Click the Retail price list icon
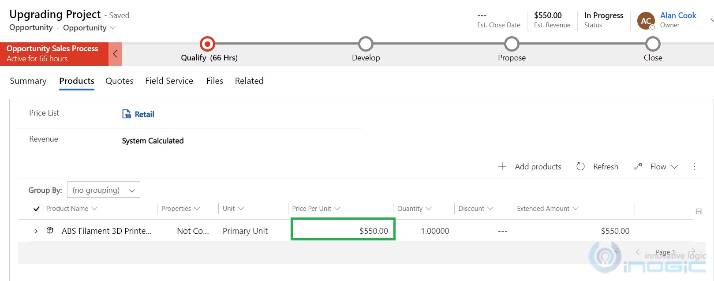 click(x=127, y=114)
